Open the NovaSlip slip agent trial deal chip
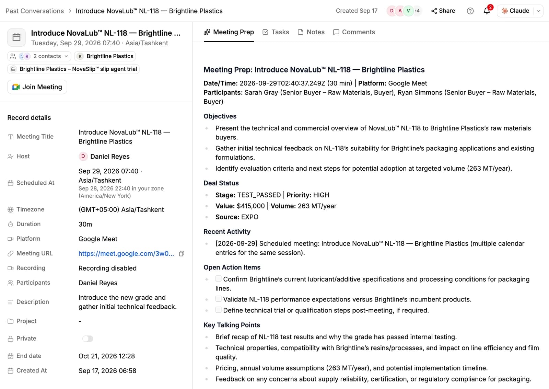The width and height of the screenshot is (549, 389). [x=73, y=69]
